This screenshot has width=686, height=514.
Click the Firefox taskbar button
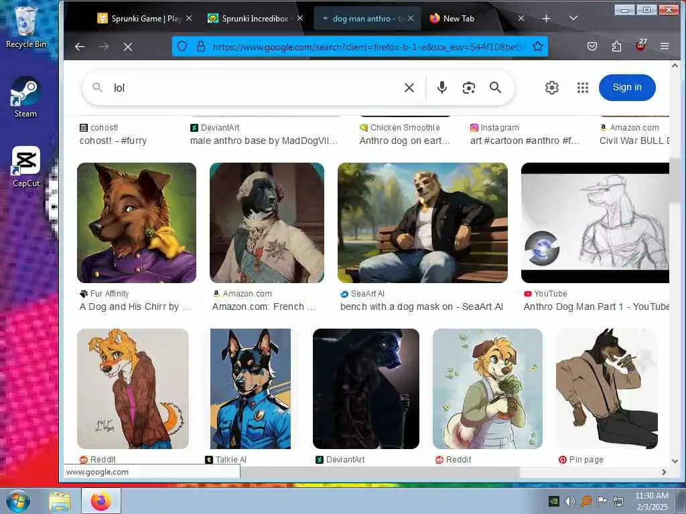[x=101, y=501]
